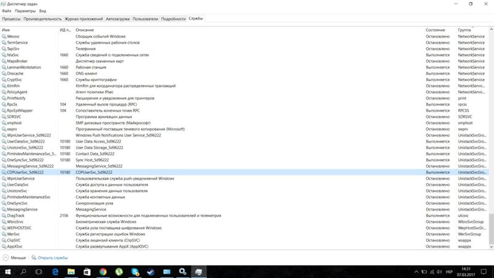The width and height of the screenshot is (494, 278).
Task: Click the taskbar clock showing 14:31
Action: (466, 272)
